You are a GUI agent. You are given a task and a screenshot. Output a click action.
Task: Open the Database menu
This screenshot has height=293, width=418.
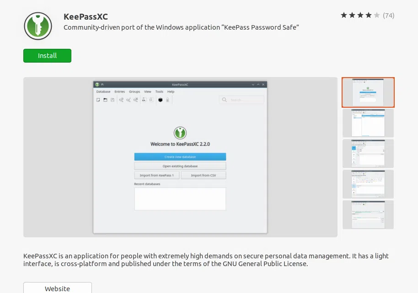coord(103,91)
